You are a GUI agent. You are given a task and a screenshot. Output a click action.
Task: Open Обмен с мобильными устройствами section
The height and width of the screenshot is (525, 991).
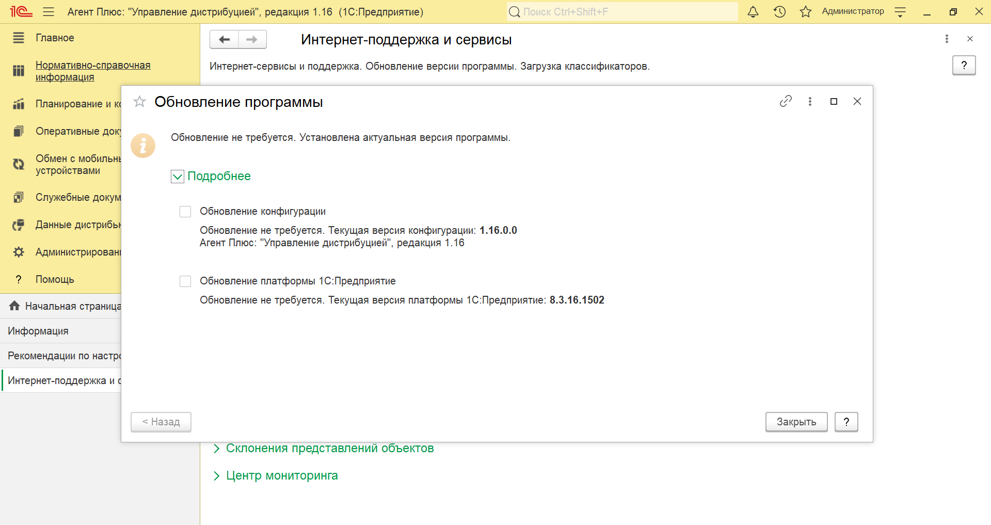(78, 164)
